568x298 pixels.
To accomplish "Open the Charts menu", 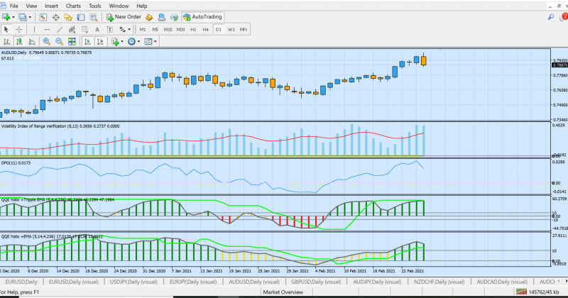I will (x=72, y=6).
